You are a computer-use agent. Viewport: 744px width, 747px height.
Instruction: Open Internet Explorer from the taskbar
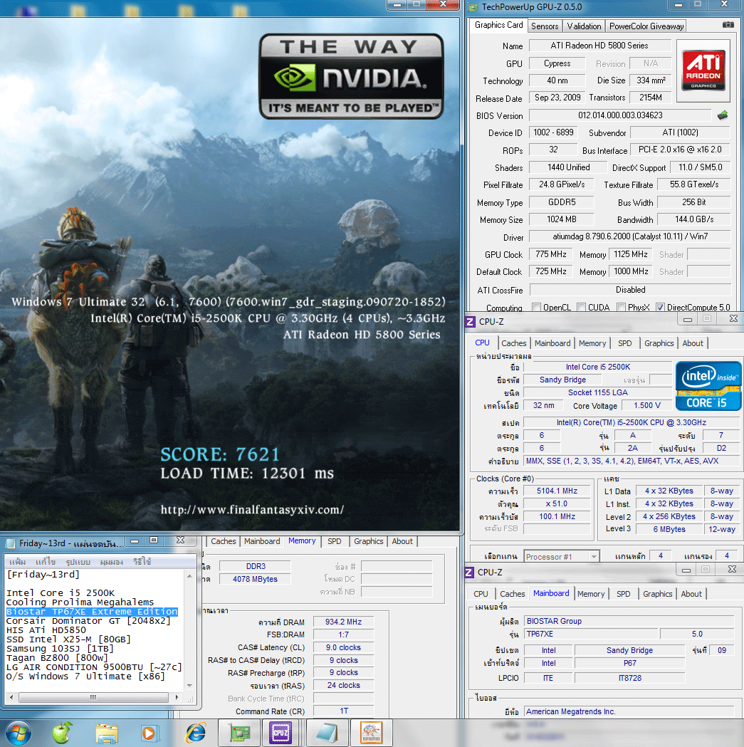[195, 733]
